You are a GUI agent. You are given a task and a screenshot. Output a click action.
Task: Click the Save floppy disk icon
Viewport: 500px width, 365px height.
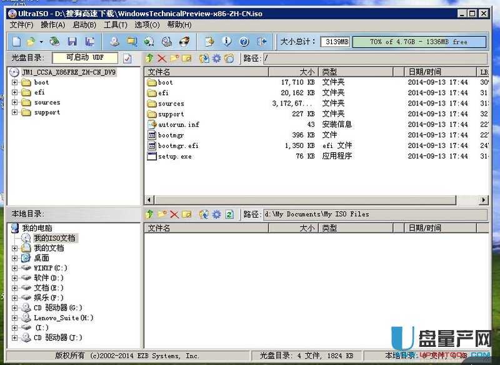[72, 42]
